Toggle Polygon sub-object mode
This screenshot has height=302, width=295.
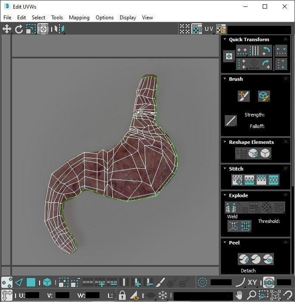click(31, 283)
